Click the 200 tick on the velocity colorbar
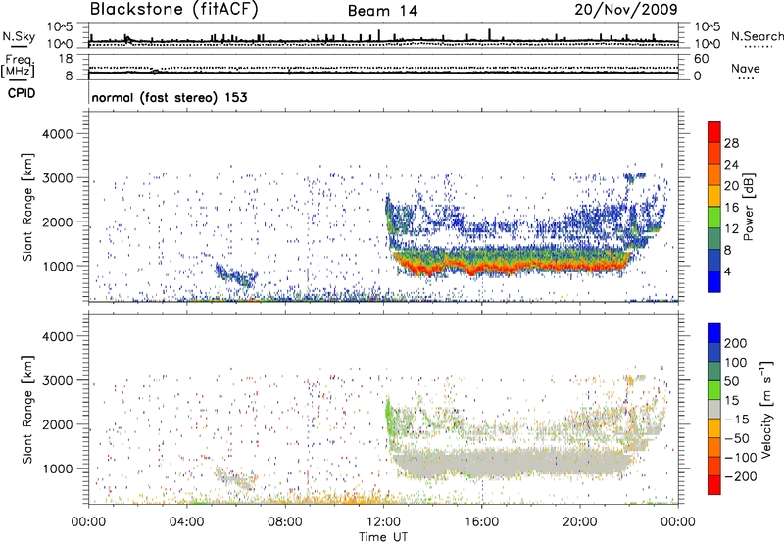Screen dimensions: 784x543 pyautogui.click(x=736, y=343)
